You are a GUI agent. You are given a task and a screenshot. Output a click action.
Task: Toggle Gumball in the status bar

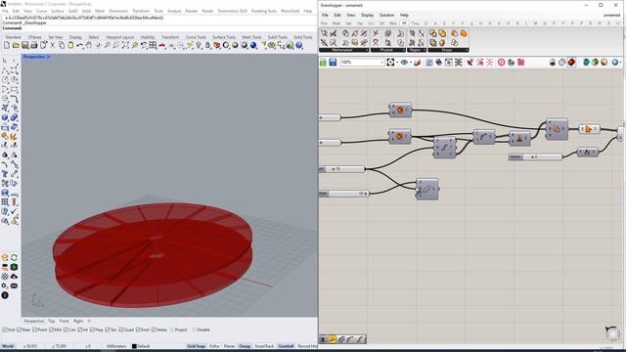pos(286,346)
